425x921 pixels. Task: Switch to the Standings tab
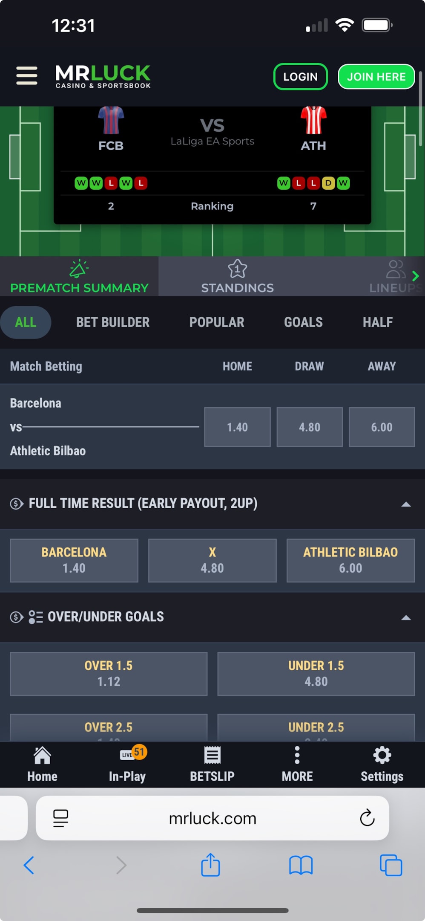click(x=237, y=277)
